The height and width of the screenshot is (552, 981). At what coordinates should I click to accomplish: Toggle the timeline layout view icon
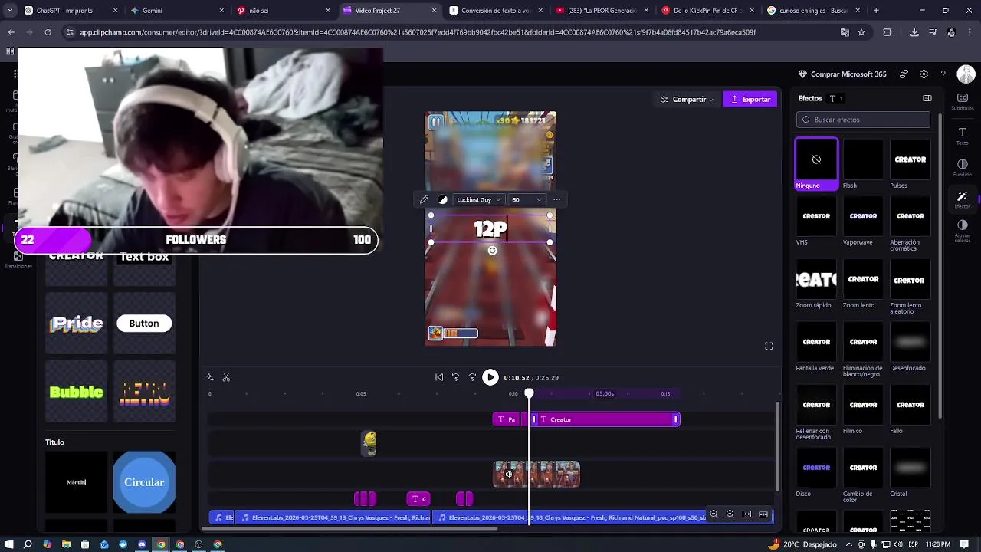pos(763,514)
